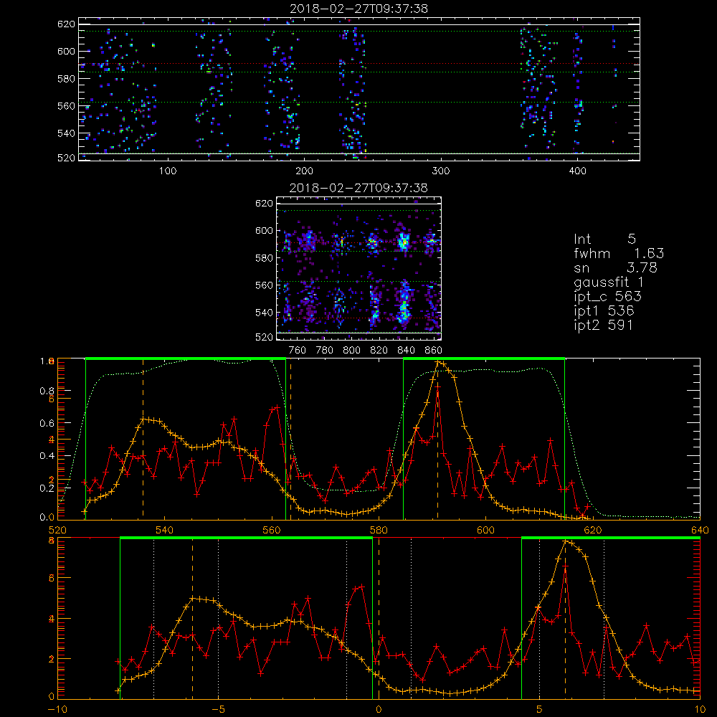Viewport: 717px width, 717px height.
Task: Click the middle zoomed image plot
Action: (359, 268)
